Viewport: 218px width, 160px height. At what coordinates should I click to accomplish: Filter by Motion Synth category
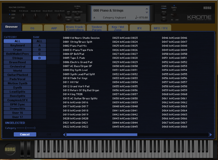point(17,83)
